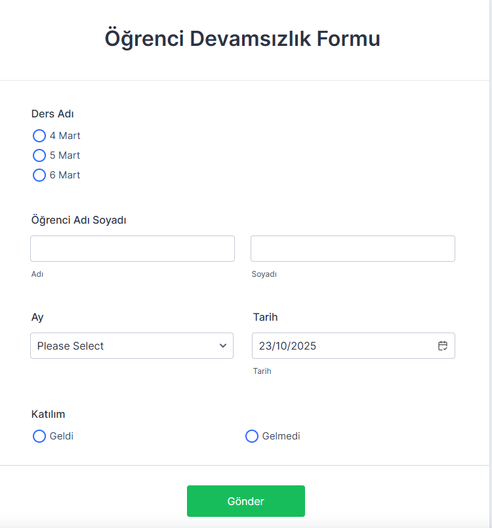492x528 pixels.
Task: Mark attendance as Geldi
Action: (x=39, y=436)
